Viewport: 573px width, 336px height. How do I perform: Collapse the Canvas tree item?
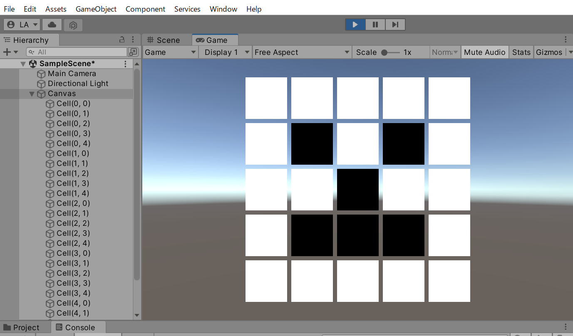click(32, 94)
